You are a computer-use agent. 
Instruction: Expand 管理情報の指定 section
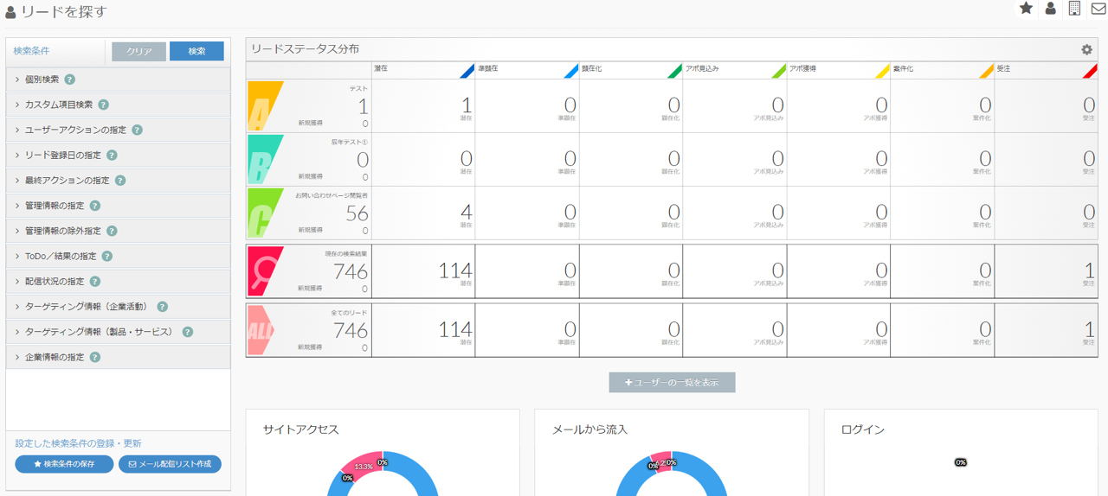click(118, 206)
